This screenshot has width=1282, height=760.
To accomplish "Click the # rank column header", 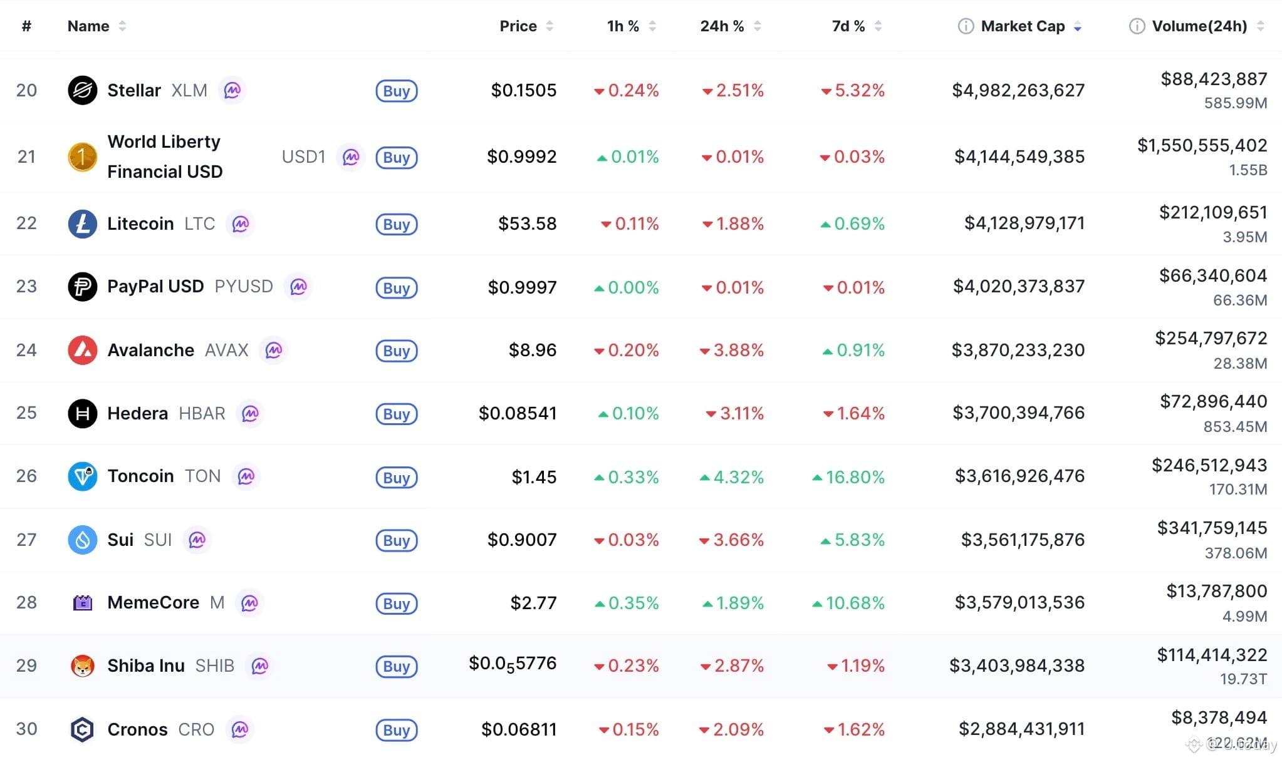I will (26, 26).
